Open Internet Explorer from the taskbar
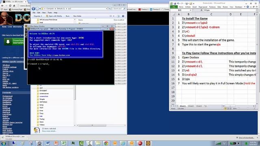The image size is (260, 146). coord(123,143)
